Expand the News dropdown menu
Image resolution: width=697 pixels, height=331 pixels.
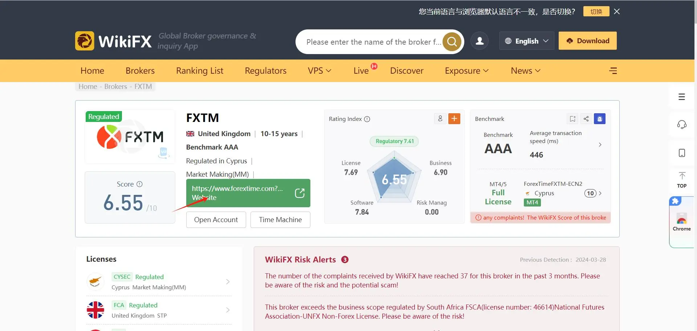(x=526, y=71)
